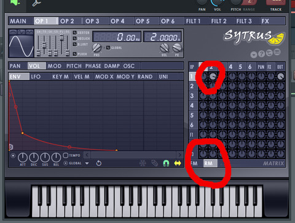Switch matrix to RM mode
This screenshot has width=295, height=223.
(210, 163)
